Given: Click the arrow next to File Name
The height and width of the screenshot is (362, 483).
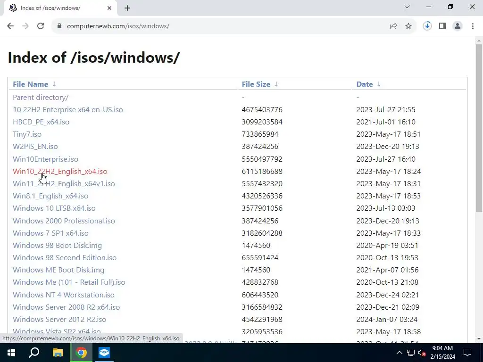Looking at the screenshot, I should click(x=54, y=84).
